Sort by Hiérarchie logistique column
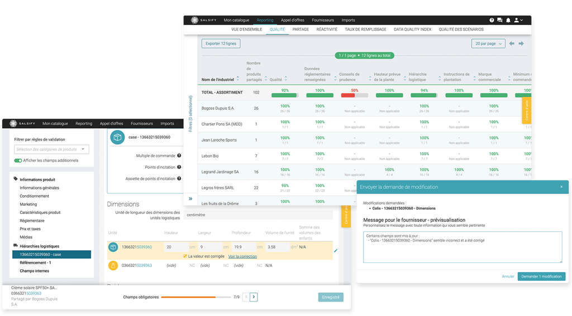The image size is (572, 316). [x=440, y=79]
